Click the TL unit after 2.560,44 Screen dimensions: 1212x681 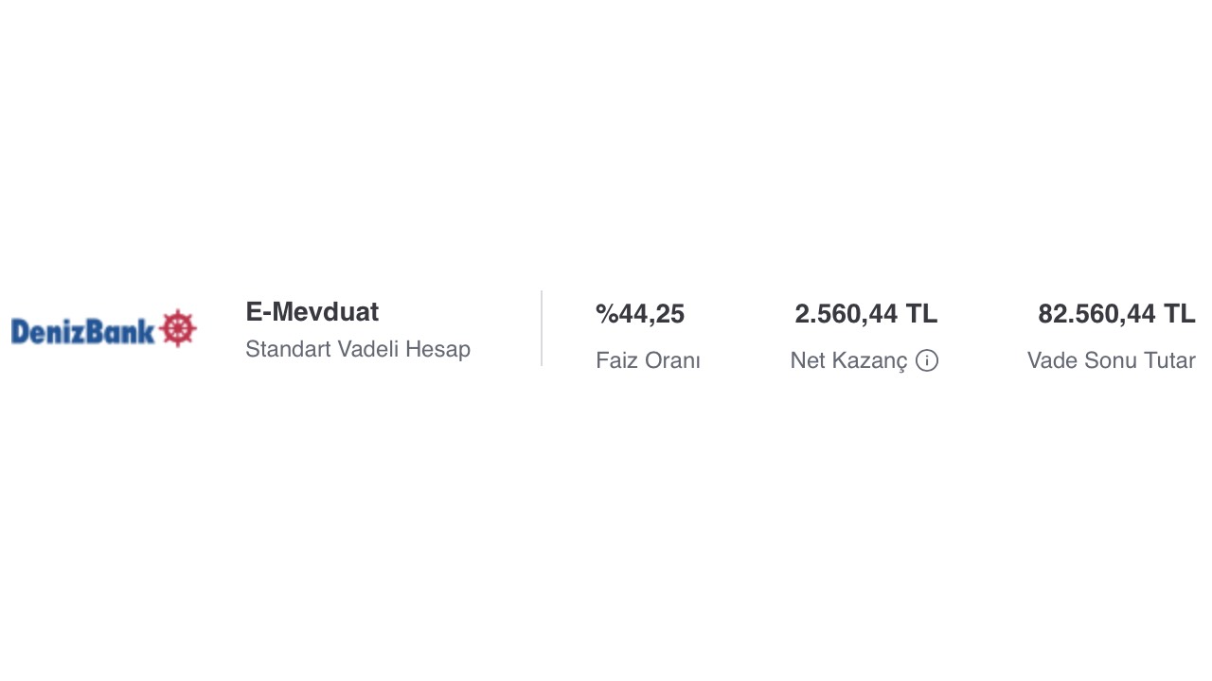921,314
